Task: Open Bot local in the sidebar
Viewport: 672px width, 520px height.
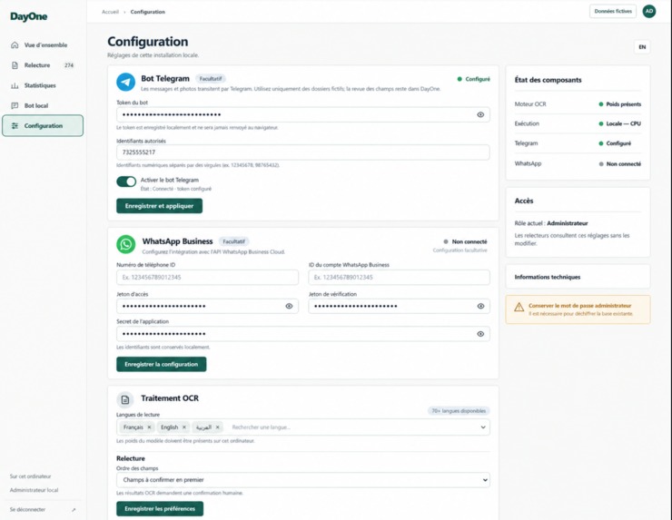Action: [x=43, y=105]
